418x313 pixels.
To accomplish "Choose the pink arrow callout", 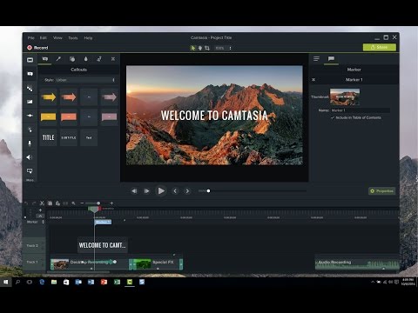I will coord(109,97).
